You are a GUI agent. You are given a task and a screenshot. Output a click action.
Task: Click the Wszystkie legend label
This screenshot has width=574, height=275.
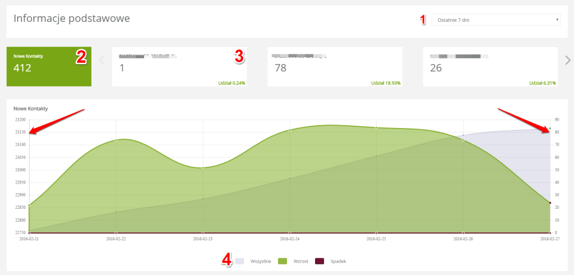click(261, 262)
